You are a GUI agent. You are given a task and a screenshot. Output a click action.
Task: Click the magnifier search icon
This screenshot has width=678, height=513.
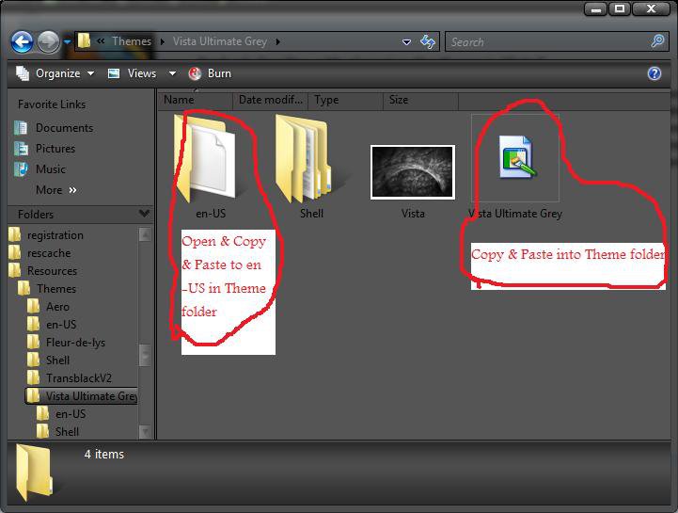[x=657, y=41]
